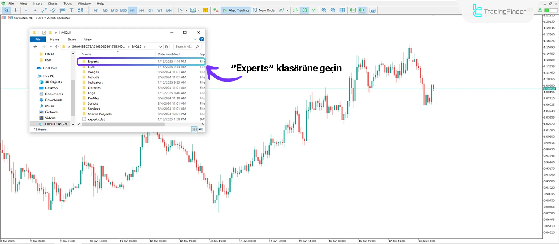Viewport: 559px width, 244px height.
Task: Zoom in on the chart
Action: coord(324,10)
